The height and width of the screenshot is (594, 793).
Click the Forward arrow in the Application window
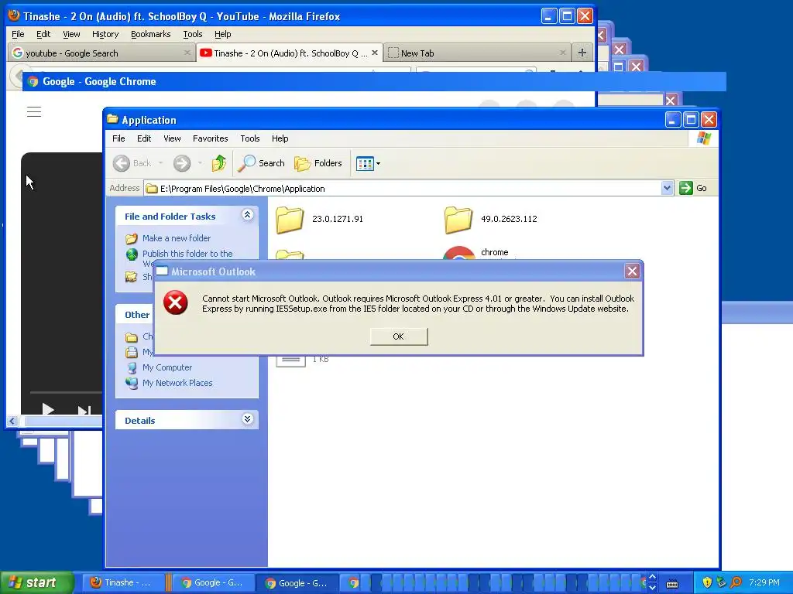[x=182, y=163]
